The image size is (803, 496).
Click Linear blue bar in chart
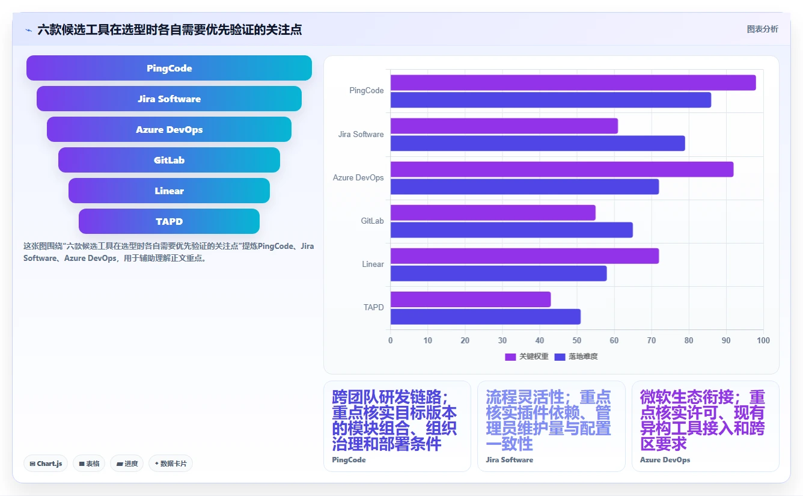498,273
